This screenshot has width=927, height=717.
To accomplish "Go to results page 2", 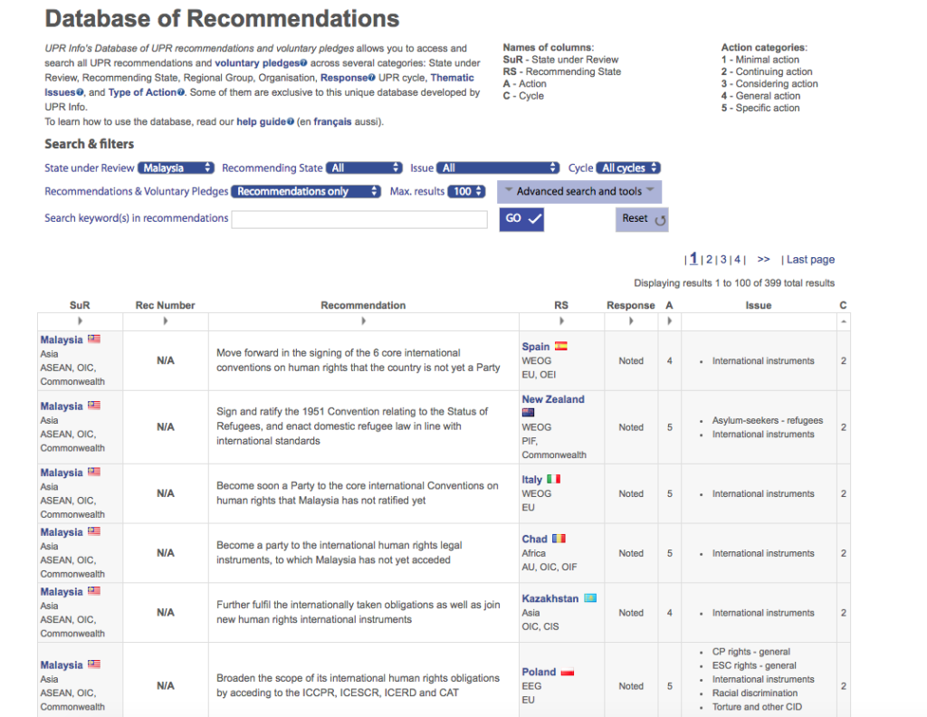I will (709, 260).
